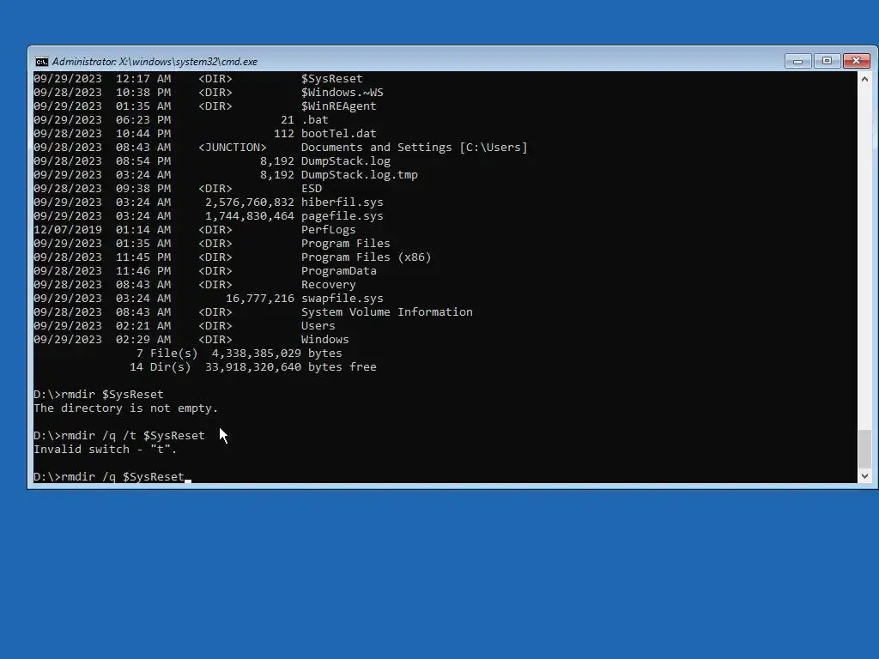Image resolution: width=879 pixels, height=659 pixels.
Task: Click the file size '16,777,216'
Action: tap(260, 299)
